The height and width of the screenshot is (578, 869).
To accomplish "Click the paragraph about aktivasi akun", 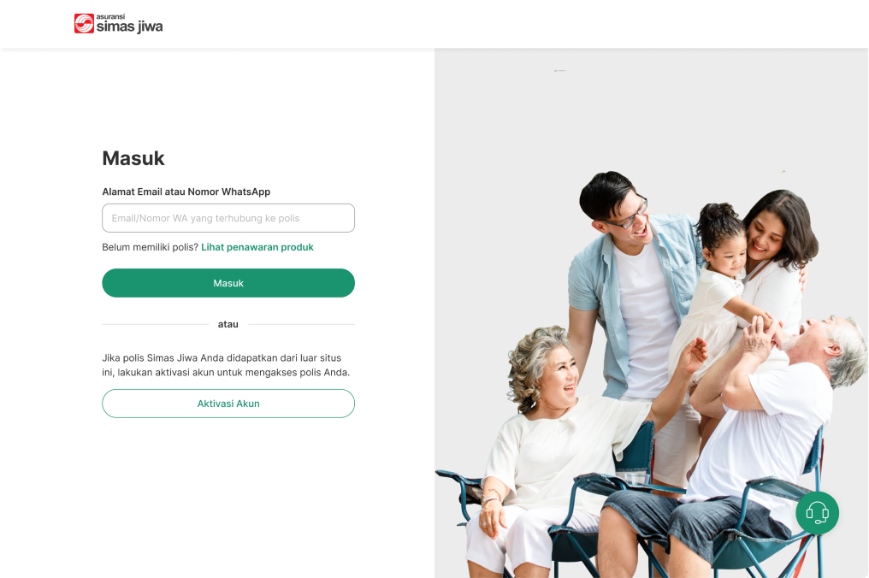I will [x=226, y=365].
